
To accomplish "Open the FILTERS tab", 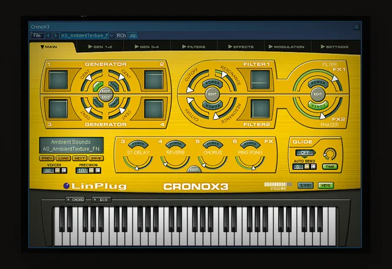I will click(x=194, y=46).
